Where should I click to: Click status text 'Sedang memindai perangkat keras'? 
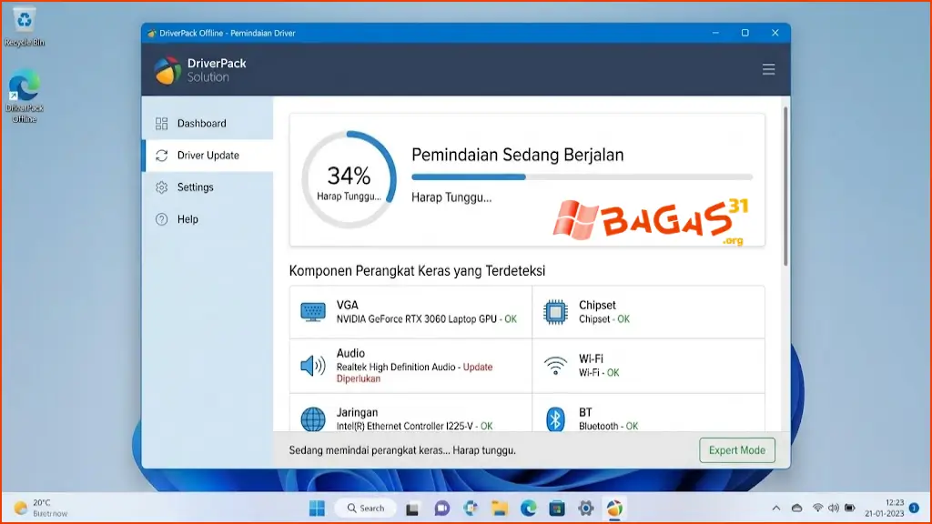coord(369,450)
